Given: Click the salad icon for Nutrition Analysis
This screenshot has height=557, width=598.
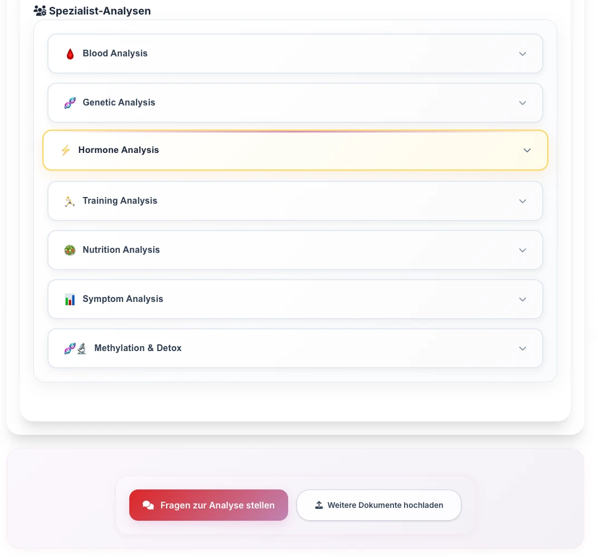Looking at the screenshot, I should coord(70,250).
